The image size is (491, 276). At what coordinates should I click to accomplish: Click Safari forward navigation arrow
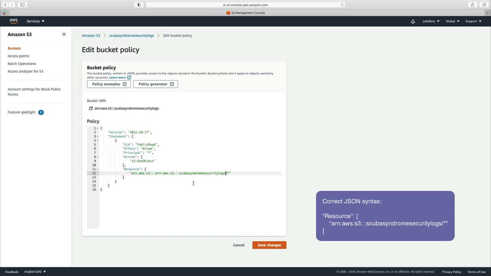point(12,5)
